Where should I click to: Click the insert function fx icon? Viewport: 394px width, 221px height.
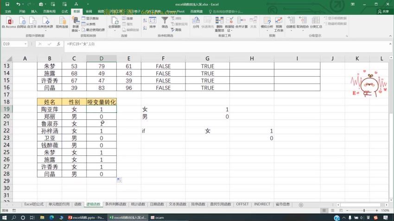tap(58, 44)
